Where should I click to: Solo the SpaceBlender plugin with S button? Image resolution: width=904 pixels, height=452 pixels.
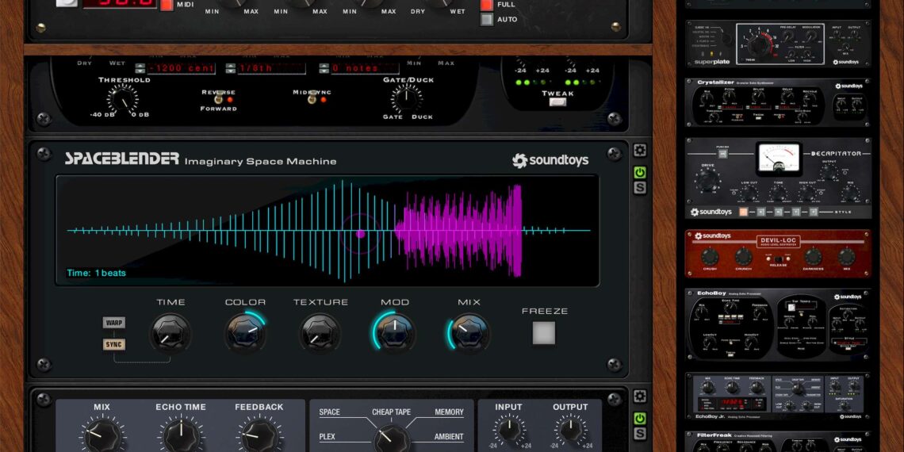pos(639,188)
